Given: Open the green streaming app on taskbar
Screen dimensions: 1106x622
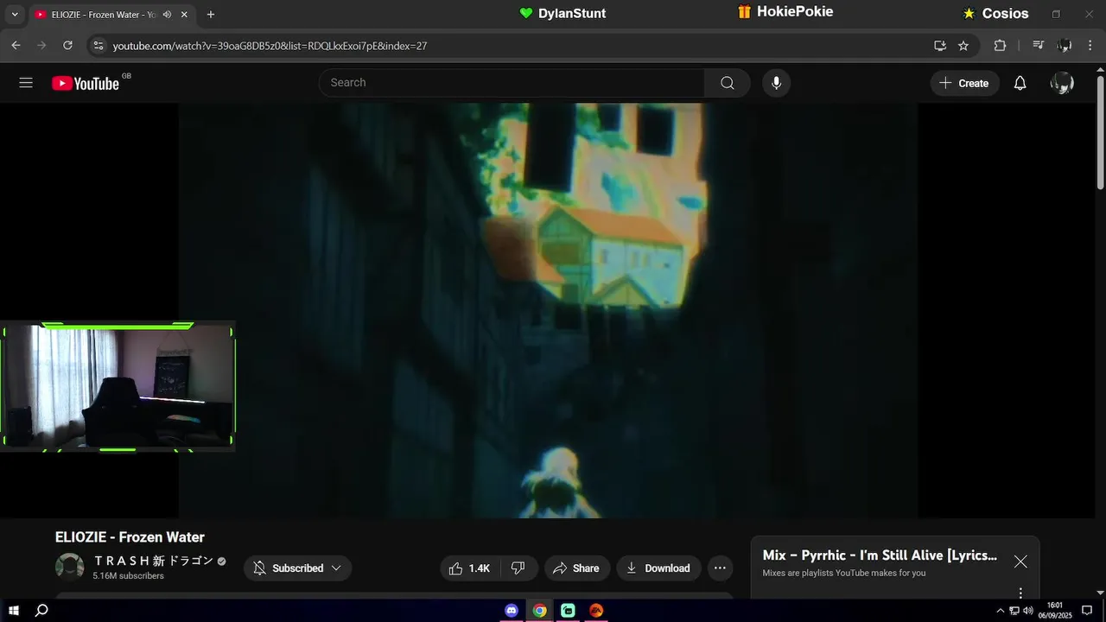Looking at the screenshot, I should (568, 611).
